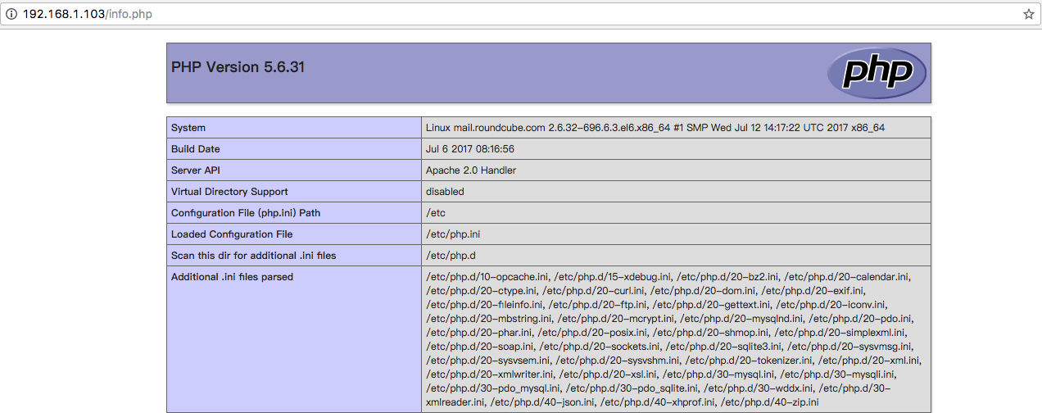The image size is (1042, 413).
Task: Click /etc/php.d/40-zip.ini entry
Action: click(x=769, y=402)
